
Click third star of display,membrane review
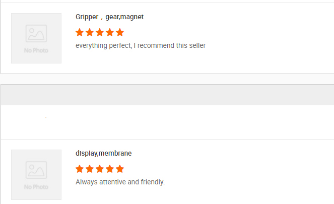pyautogui.click(x=100, y=169)
